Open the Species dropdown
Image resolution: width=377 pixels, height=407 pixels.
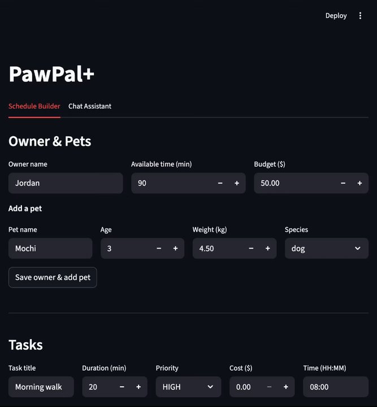326,249
